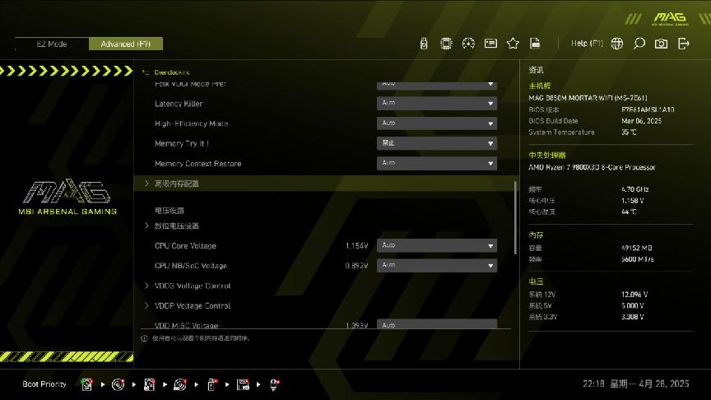The width and height of the screenshot is (711, 400).
Task: Click the MAG B850M MORTAR WIFI board name
Action: point(588,98)
